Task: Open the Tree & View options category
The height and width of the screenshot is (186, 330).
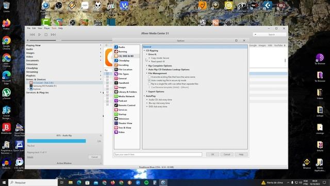Action: (x=125, y=128)
